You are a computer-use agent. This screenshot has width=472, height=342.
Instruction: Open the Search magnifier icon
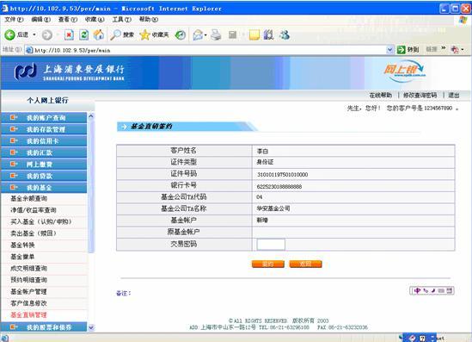pos(115,35)
